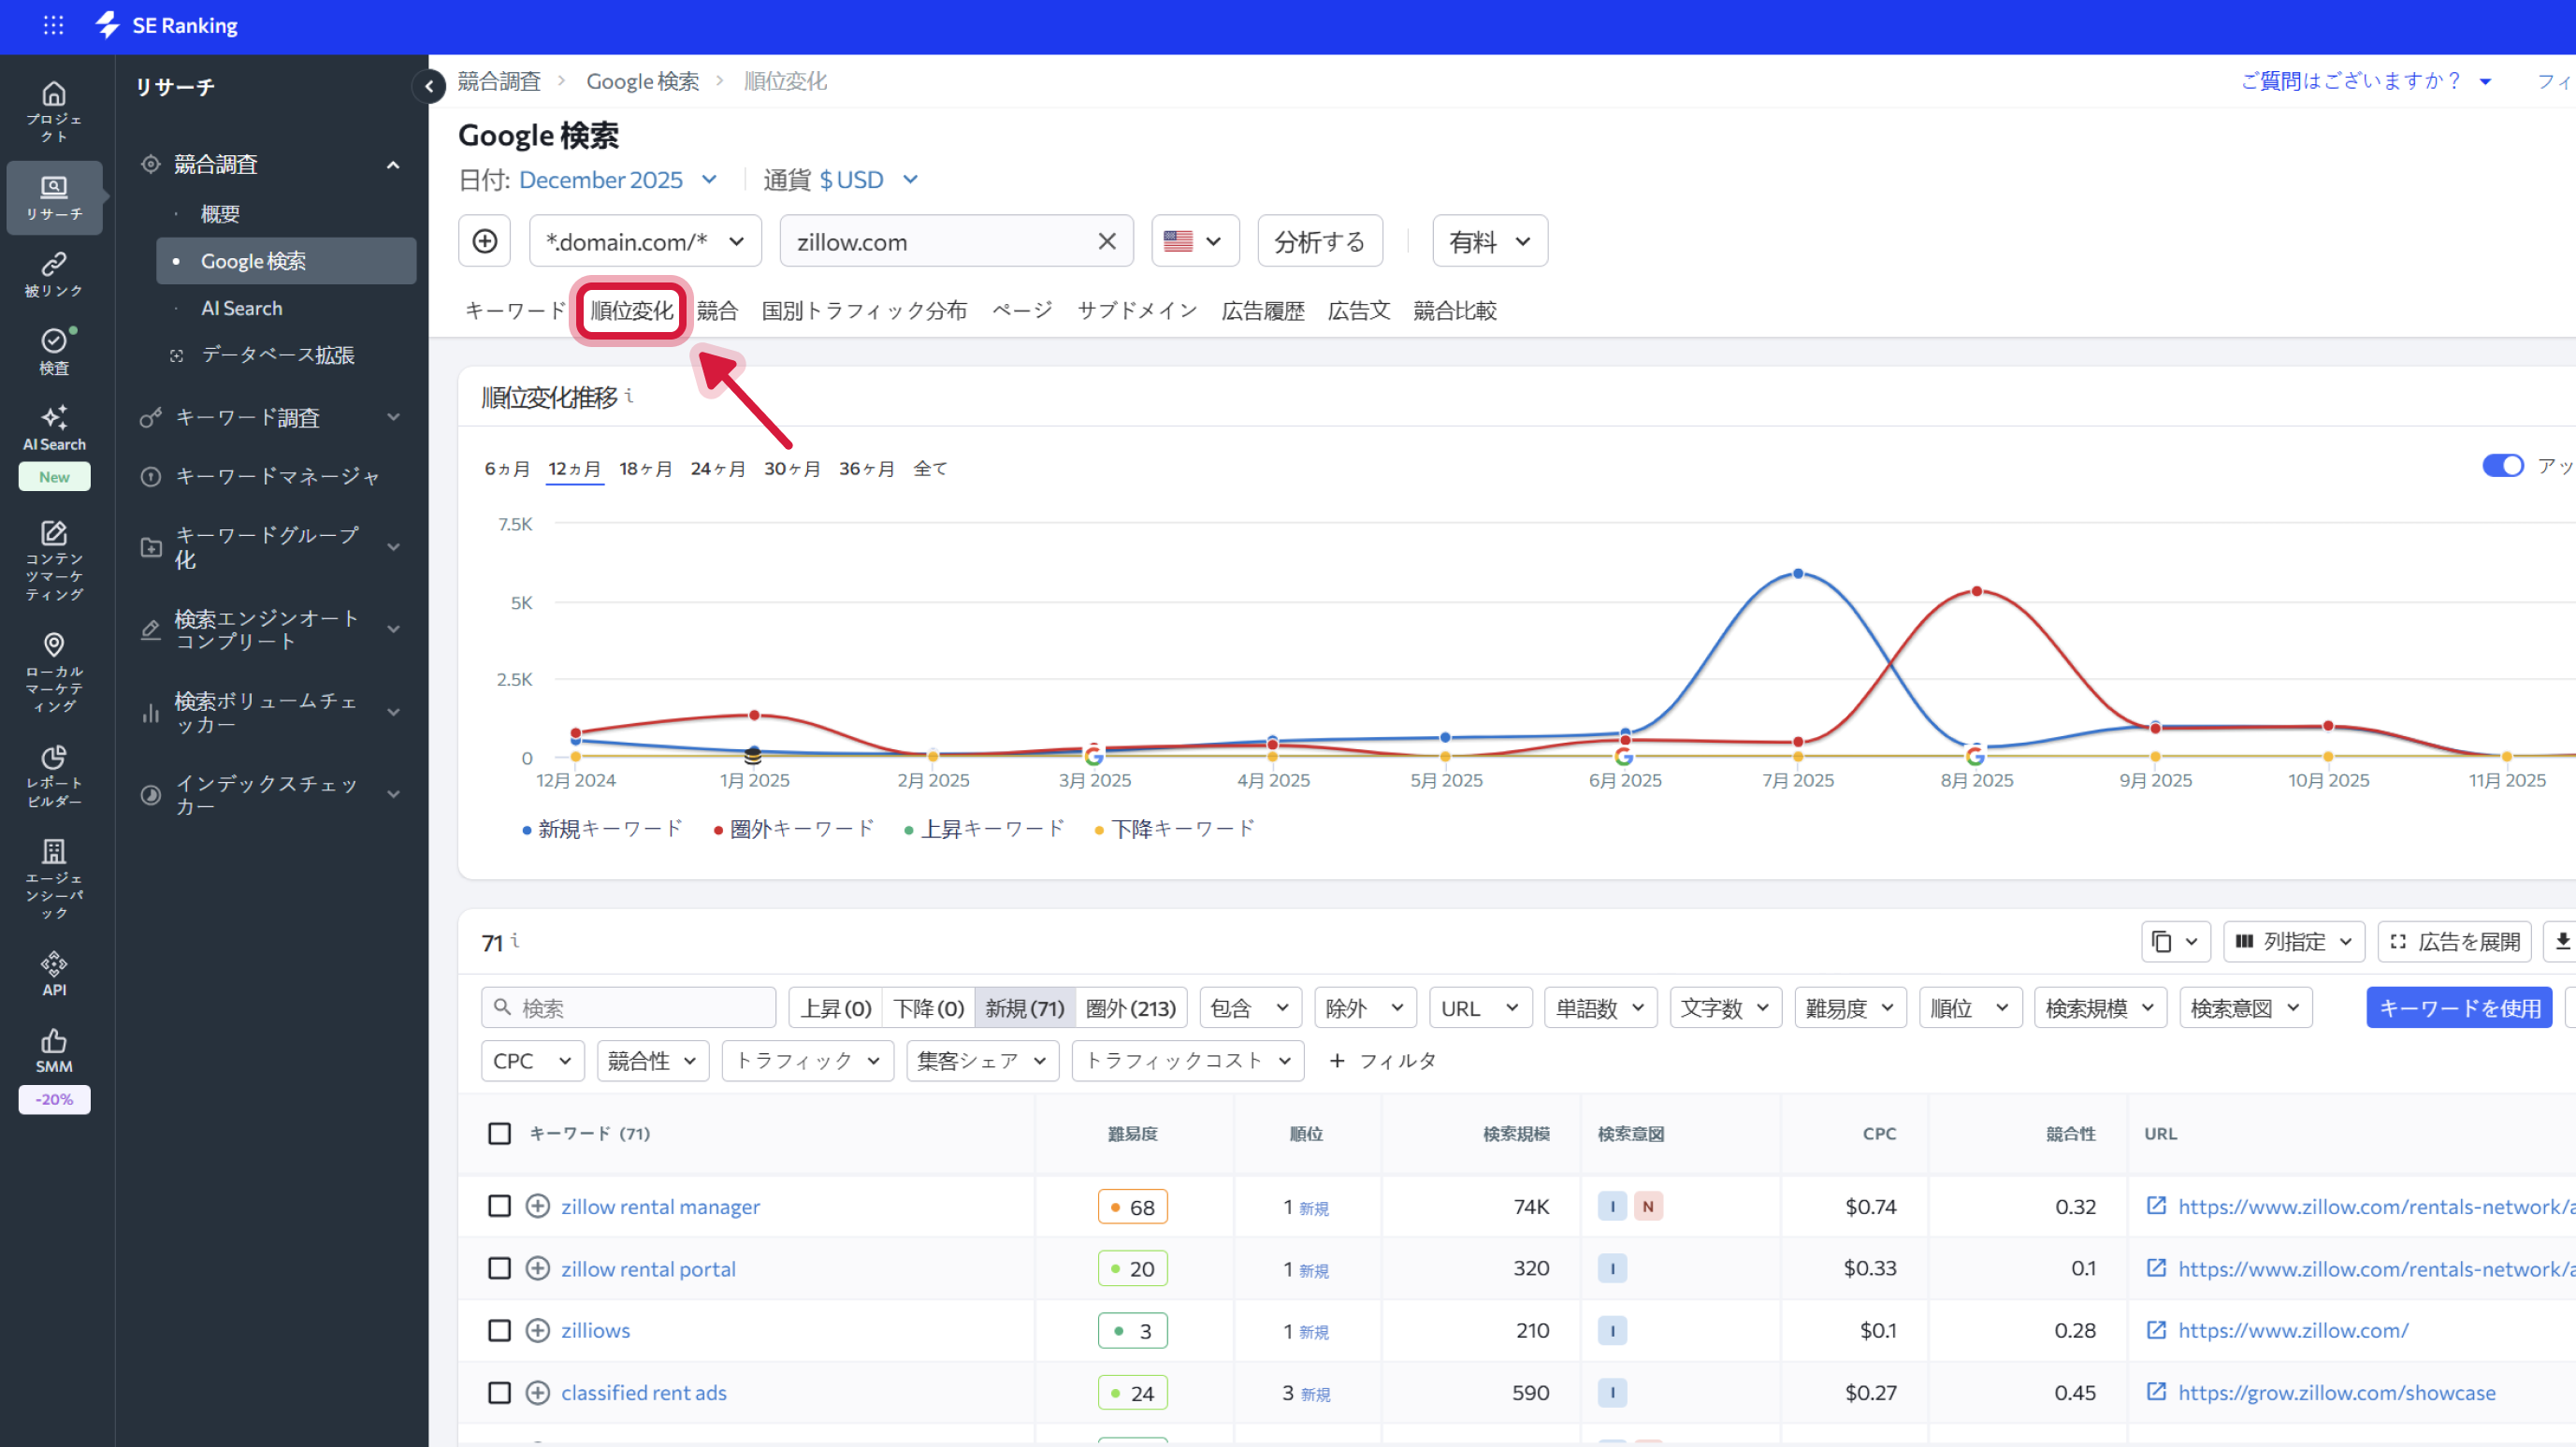This screenshot has width=2576, height=1447.
Task: Open the リサーチ section in the sidebar
Action: click(54, 197)
